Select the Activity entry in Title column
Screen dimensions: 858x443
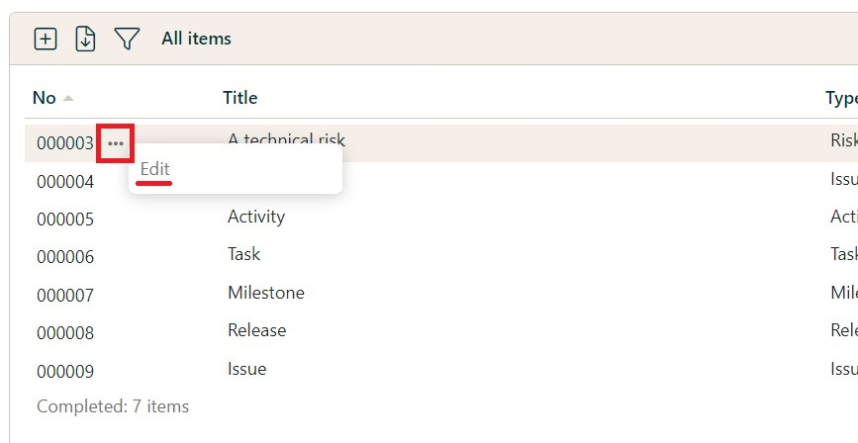click(256, 216)
